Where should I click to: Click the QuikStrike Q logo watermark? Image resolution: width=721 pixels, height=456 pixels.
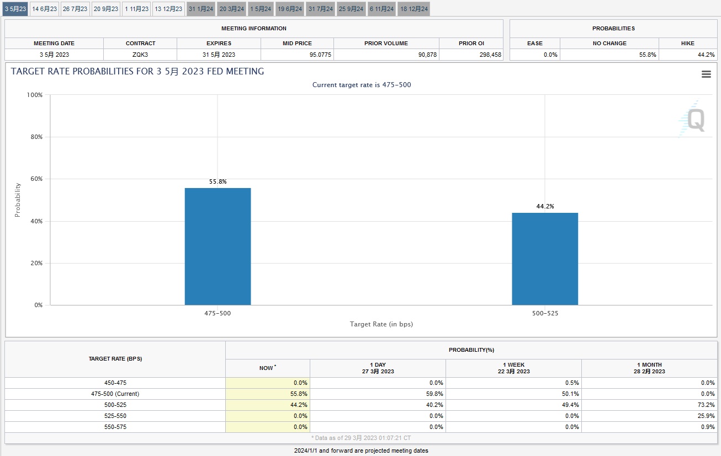tap(692, 119)
